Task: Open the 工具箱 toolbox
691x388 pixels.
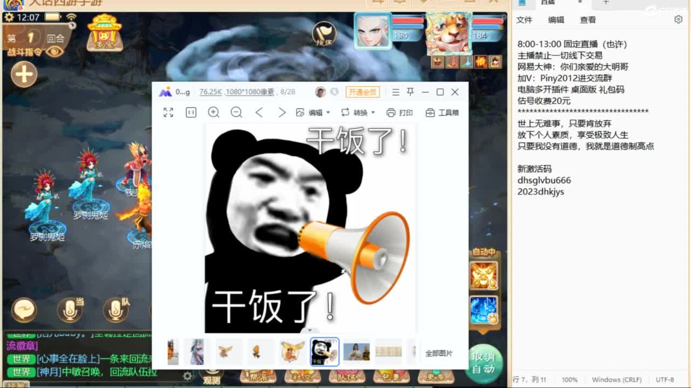Action: pos(442,113)
